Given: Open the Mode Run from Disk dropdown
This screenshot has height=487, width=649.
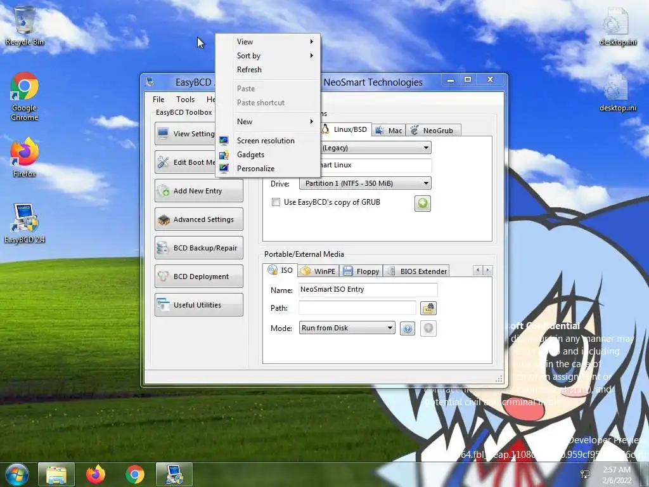Looking at the screenshot, I should (347, 328).
